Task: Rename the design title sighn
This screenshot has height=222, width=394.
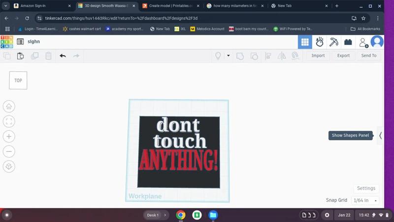Action: pyautogui.click(x=33, y=41)
